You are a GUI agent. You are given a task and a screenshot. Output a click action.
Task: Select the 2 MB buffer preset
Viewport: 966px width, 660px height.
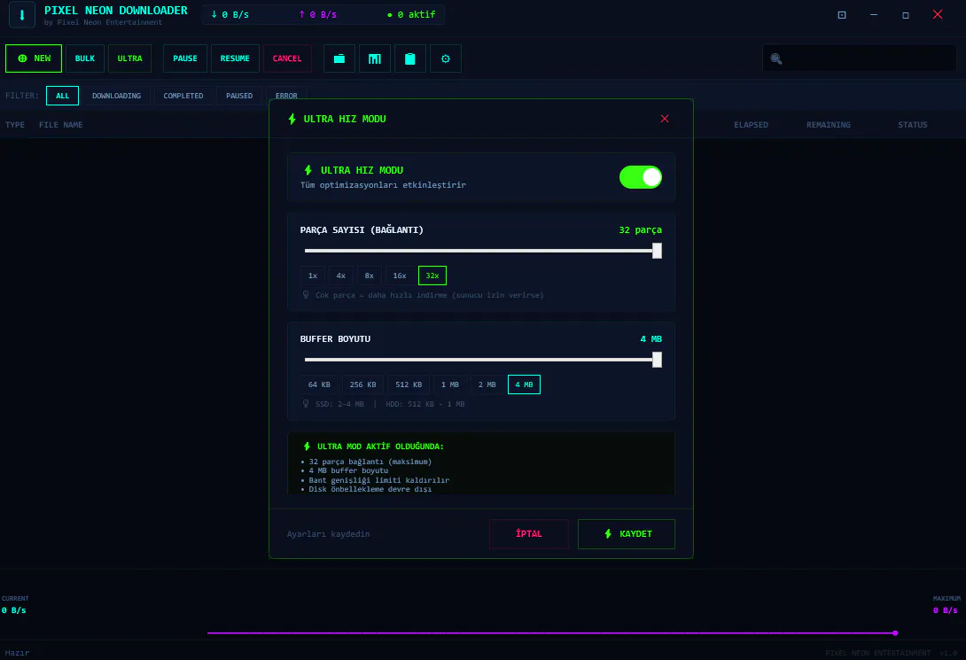click(487, 384)
